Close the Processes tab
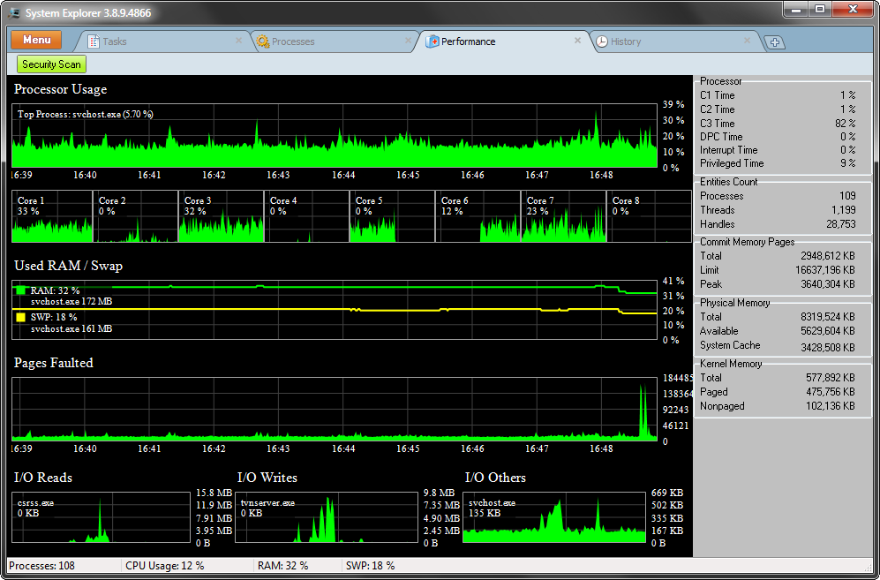880x580 pixels. point(408,41)
